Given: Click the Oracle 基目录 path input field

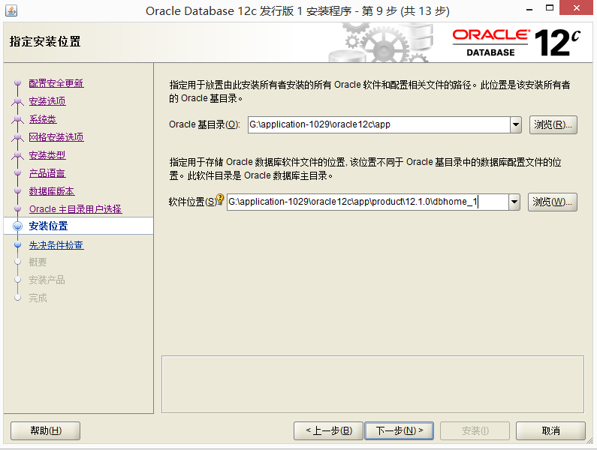Looking at the screenshot, I should pos(378,124).
